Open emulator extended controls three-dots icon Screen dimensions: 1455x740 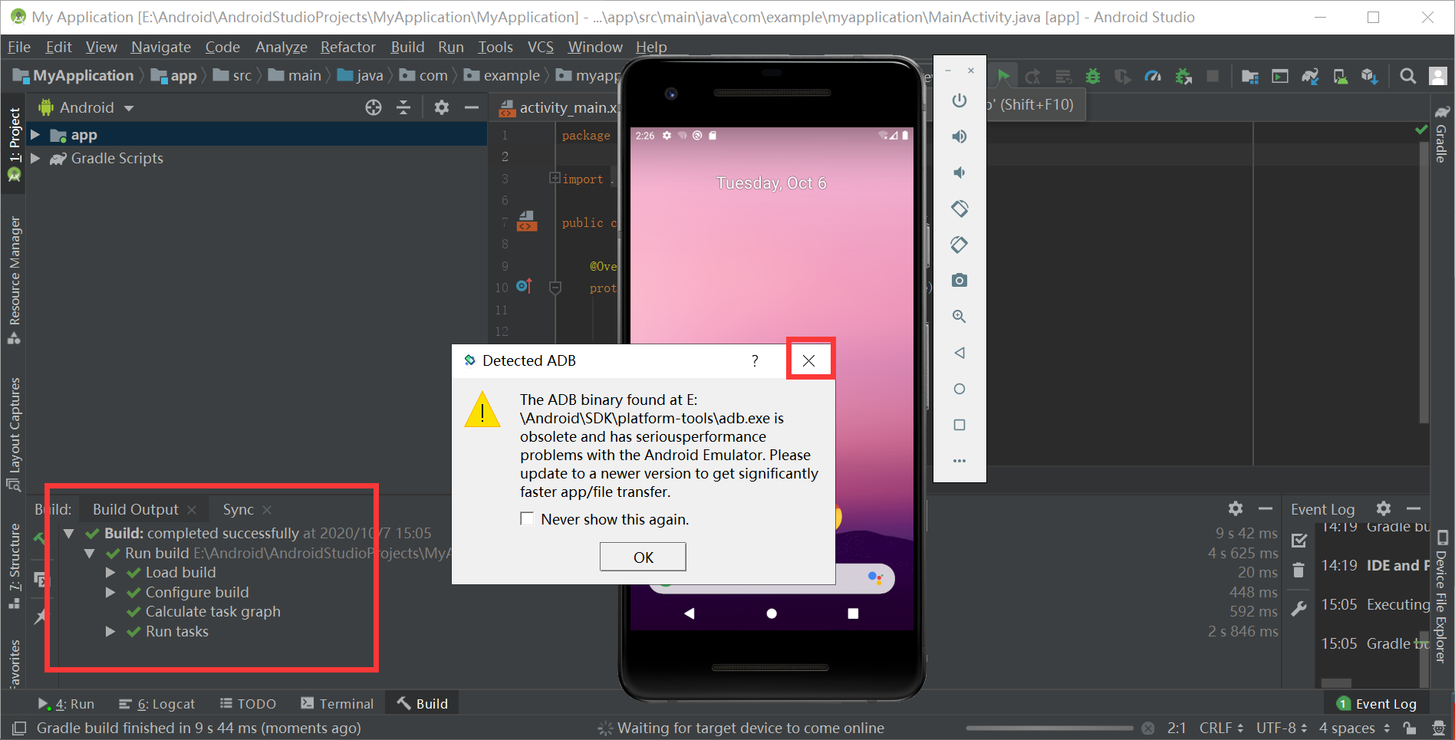tap(960, 461)
